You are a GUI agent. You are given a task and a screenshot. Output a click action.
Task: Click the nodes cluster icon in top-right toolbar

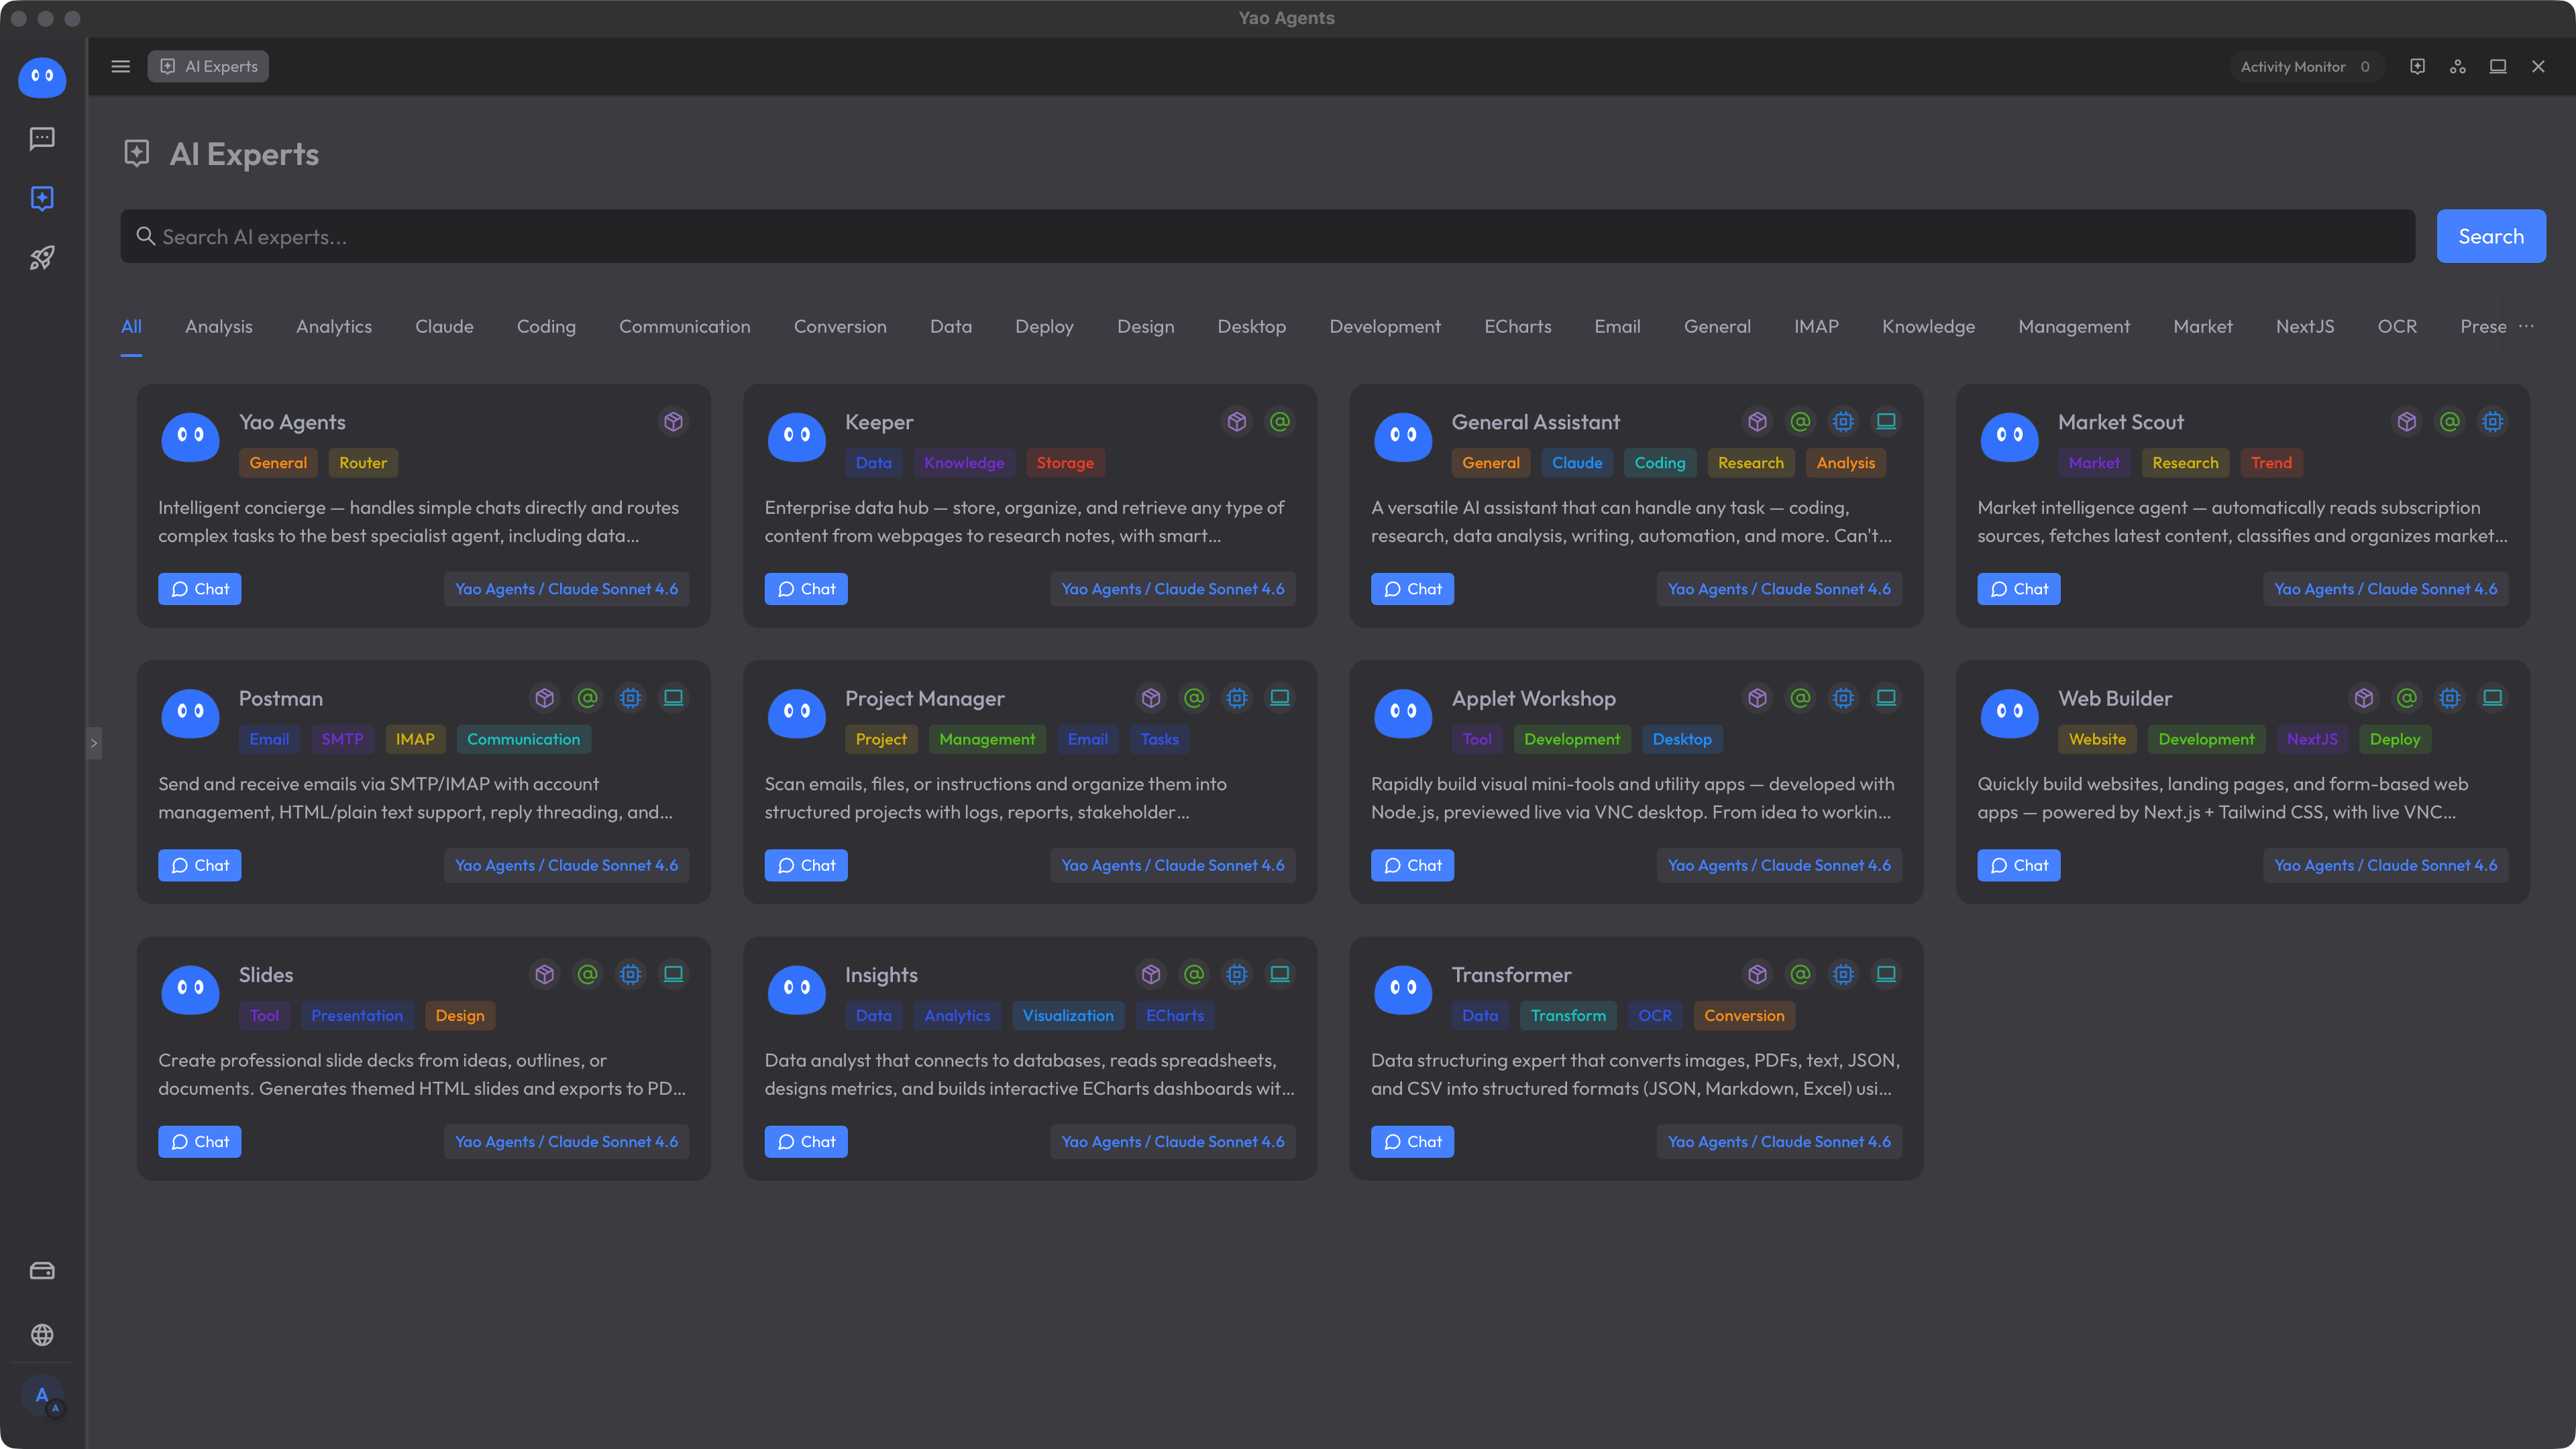(2457, 66)
